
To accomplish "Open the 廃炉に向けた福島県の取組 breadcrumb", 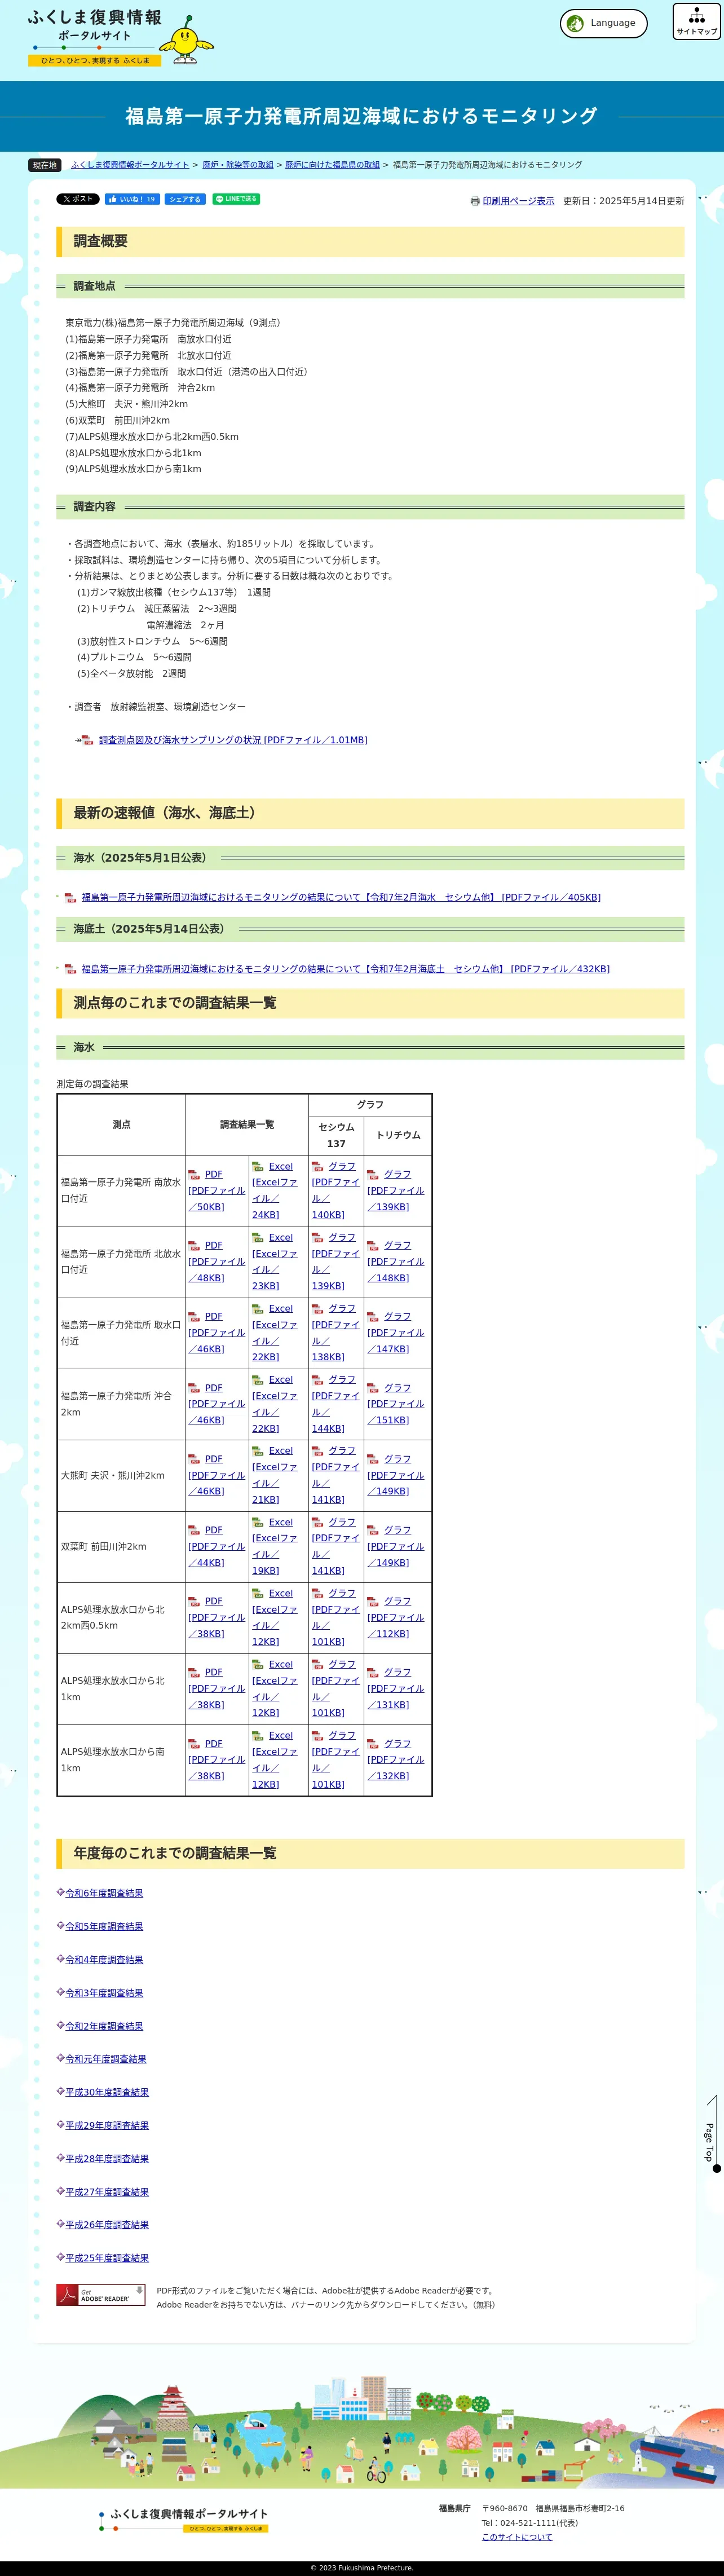I will click(332, 165).
